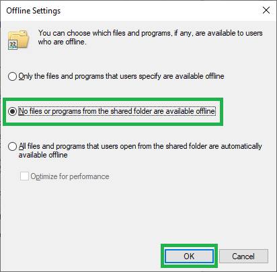The width and height of the screenshot is (277, 272).
Task: Click the wrapped 'available offline' line under All files
Action: tap(43, 155)
